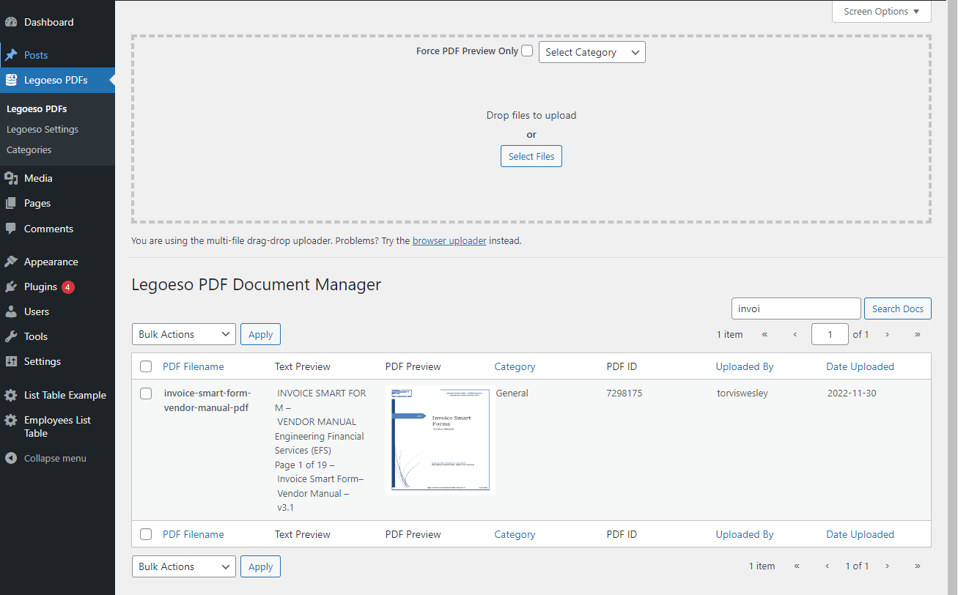Sort by Category in table header

(x=515, y=366)
